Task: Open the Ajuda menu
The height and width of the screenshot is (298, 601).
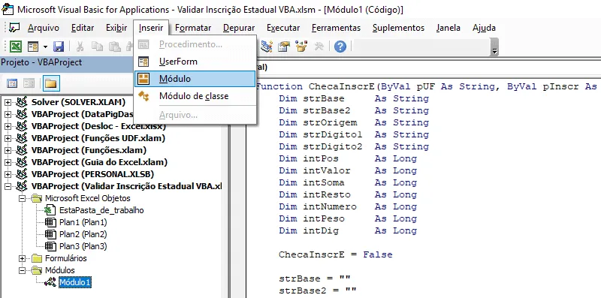Action: [x=484, y=28]
